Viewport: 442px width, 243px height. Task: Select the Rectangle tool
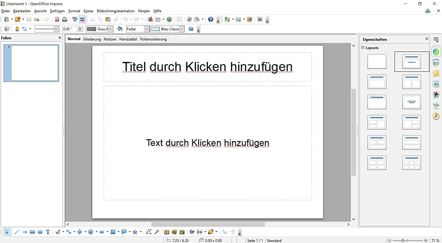coord(32,232)
